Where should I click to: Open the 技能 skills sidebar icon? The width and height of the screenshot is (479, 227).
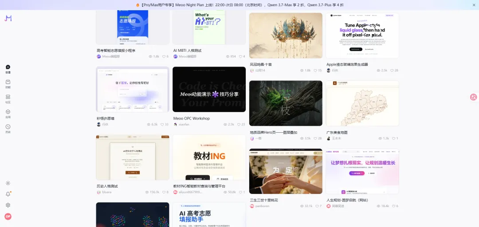click(8, 82)
